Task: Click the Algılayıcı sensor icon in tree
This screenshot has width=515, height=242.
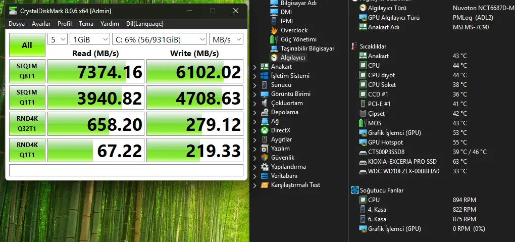Action: 274,58
